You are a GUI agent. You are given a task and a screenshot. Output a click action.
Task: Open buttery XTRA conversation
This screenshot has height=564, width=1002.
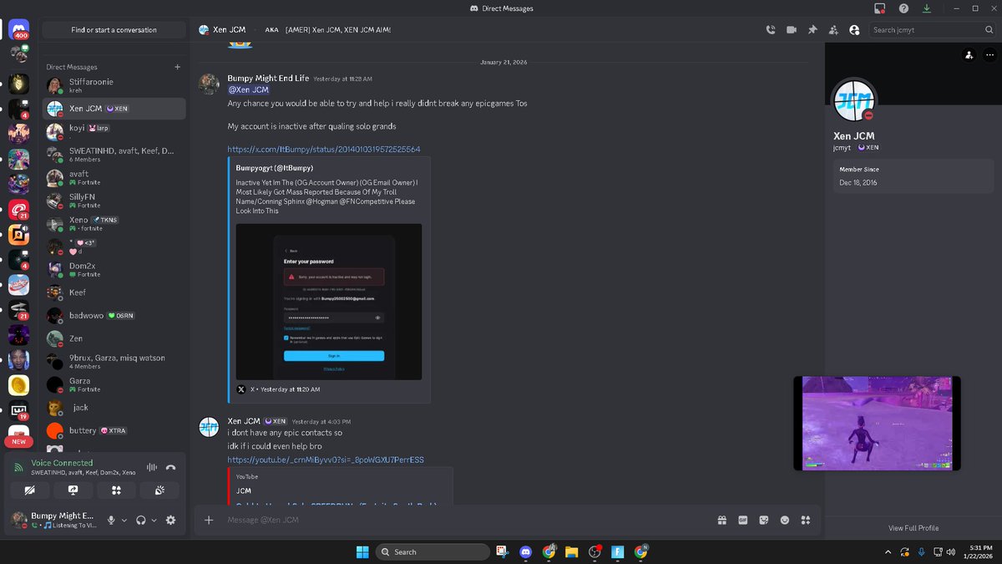tap(114, 430)
